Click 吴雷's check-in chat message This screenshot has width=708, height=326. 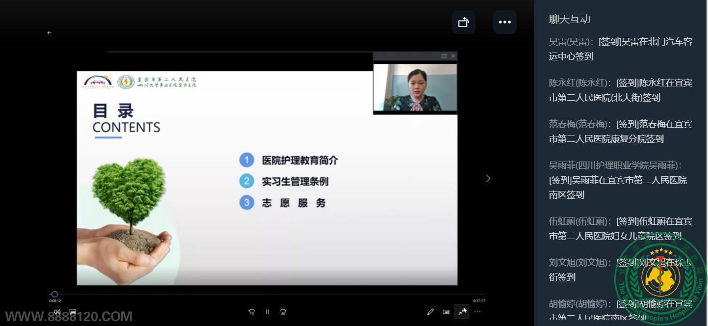coord(620,49)
